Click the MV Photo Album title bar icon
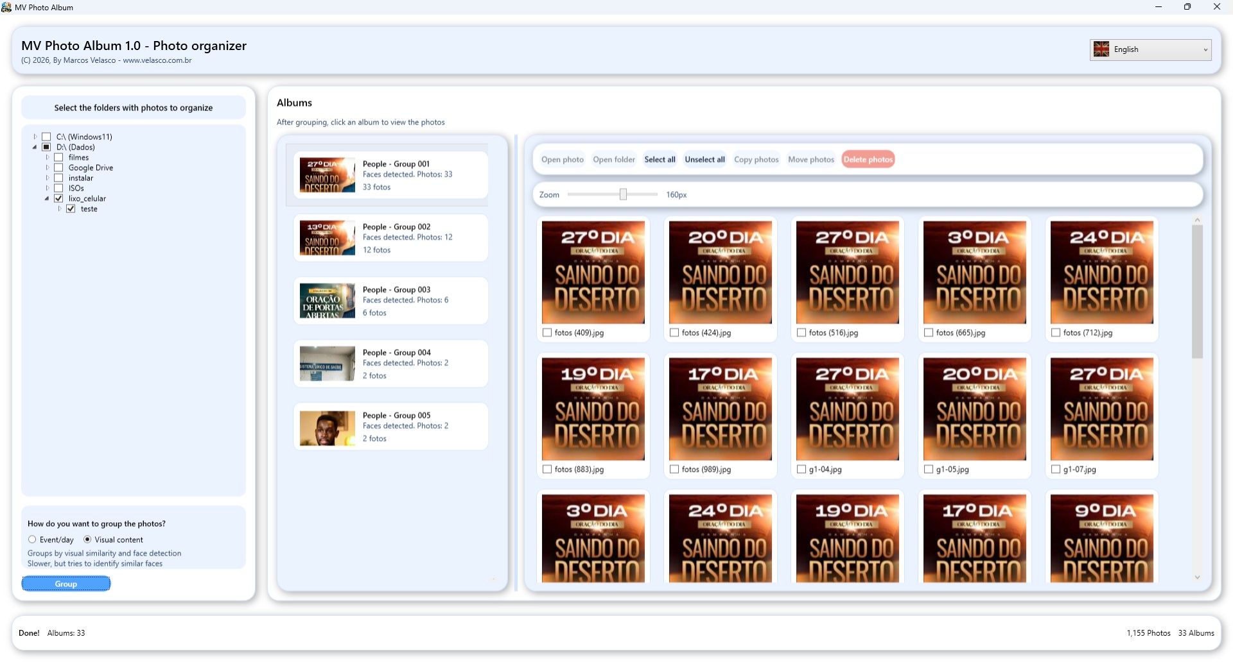This screenshot has width=1233, height=662. tap(6, 7)
